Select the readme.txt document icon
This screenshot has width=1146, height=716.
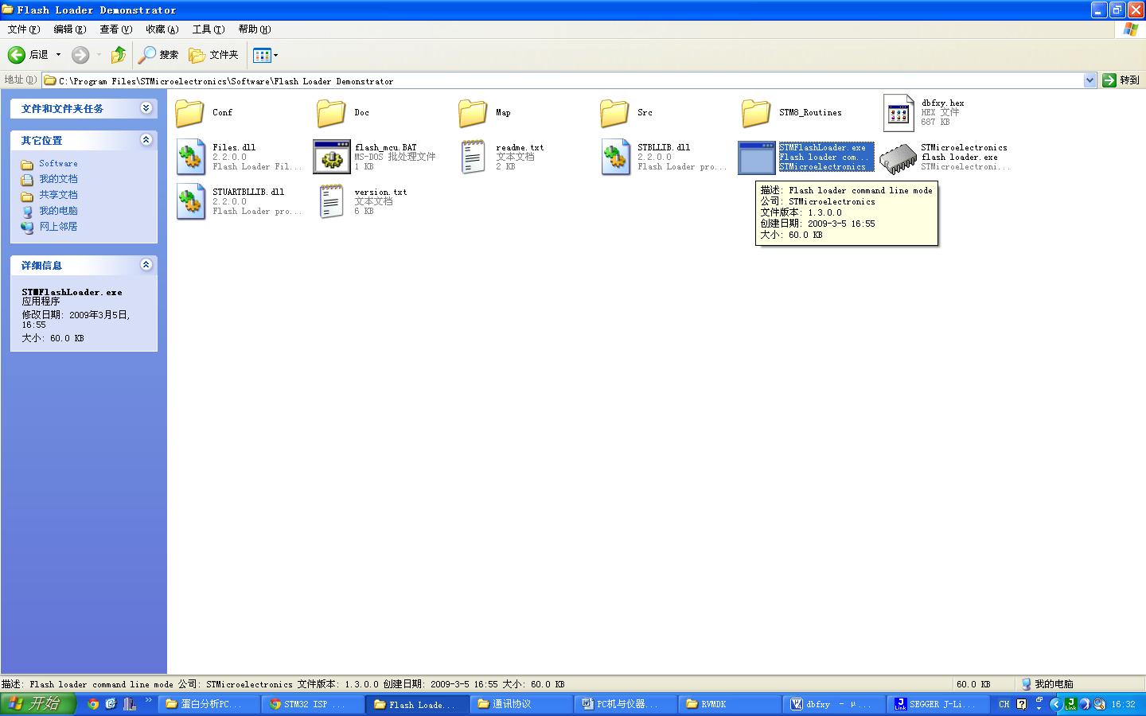[x=474, y=157]
